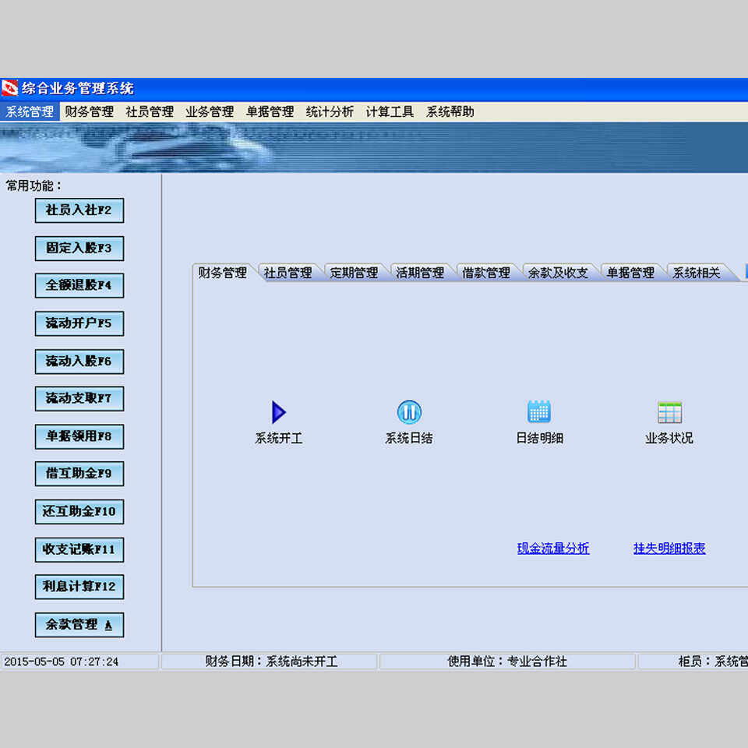Click the application logo in title bar

pyautogui.click(x=9, y=88)
